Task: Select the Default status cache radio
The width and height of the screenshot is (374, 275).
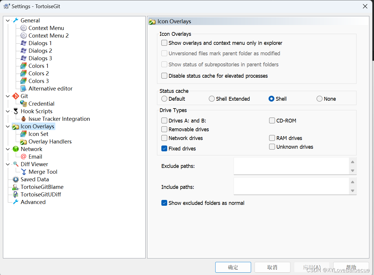Action: (x=164, y=99)
